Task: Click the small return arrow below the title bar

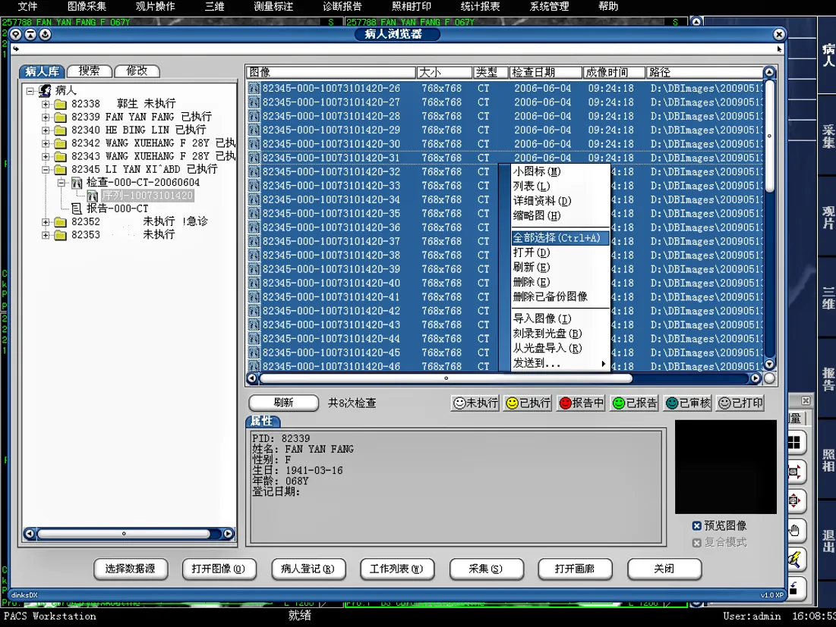Action: click(x=16, y=49)
